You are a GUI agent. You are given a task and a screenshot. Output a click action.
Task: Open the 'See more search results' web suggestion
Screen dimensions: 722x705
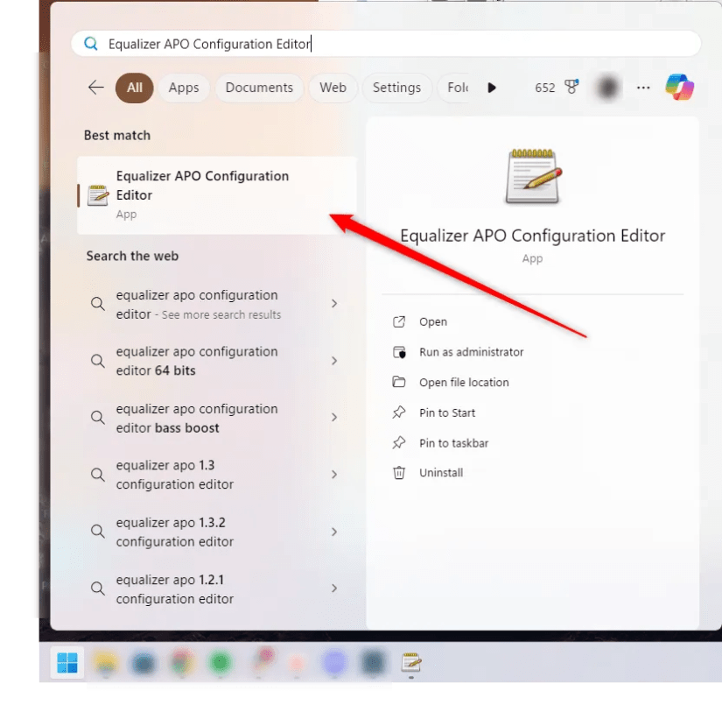click(217, 304)
